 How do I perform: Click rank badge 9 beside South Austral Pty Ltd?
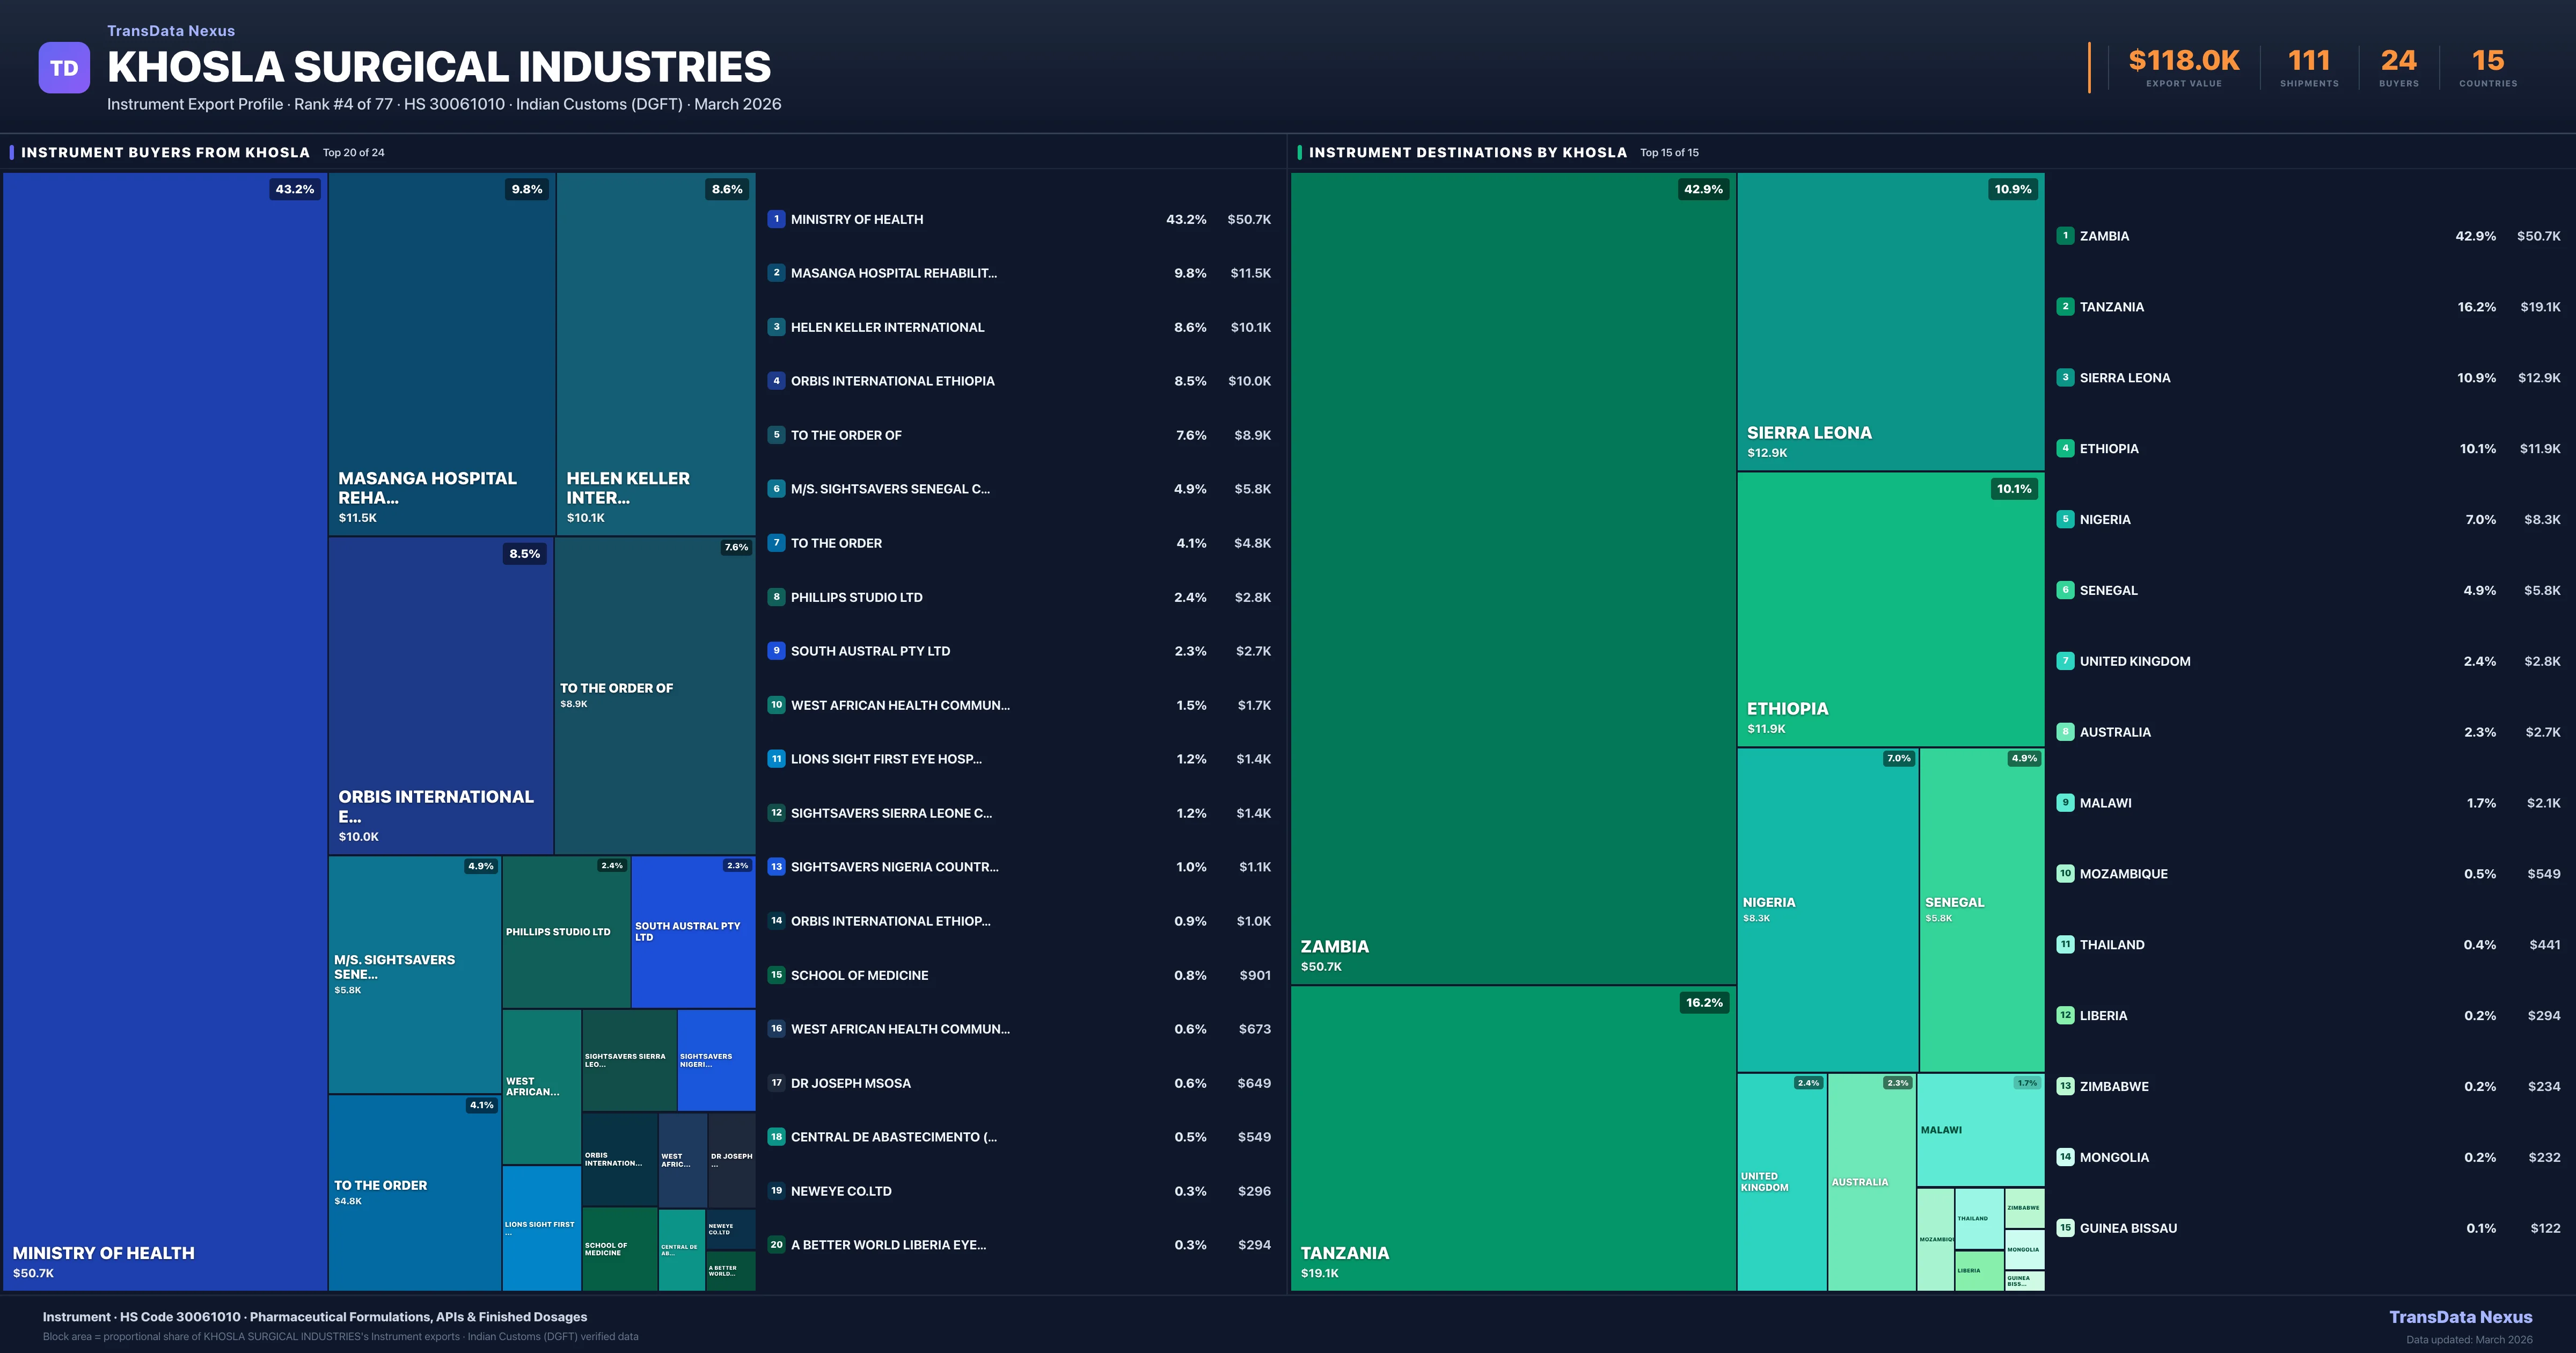[776, 651]
